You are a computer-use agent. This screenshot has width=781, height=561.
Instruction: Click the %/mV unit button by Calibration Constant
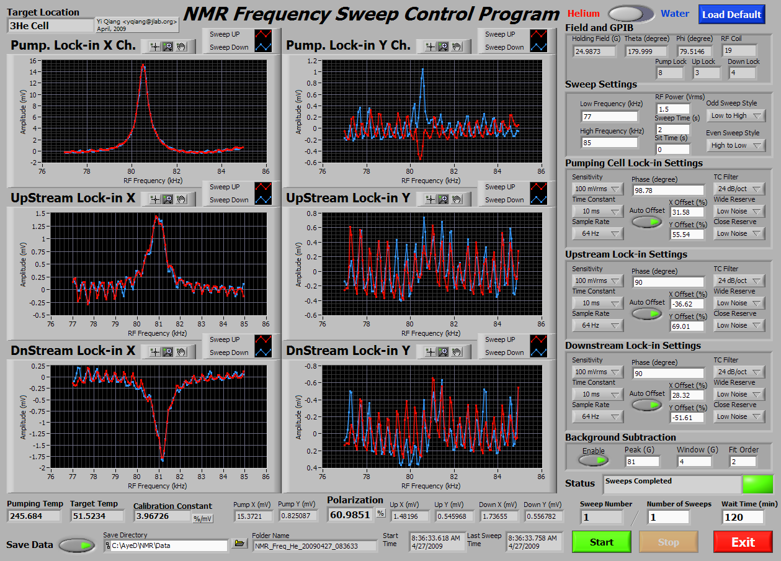tap(203, 519)
